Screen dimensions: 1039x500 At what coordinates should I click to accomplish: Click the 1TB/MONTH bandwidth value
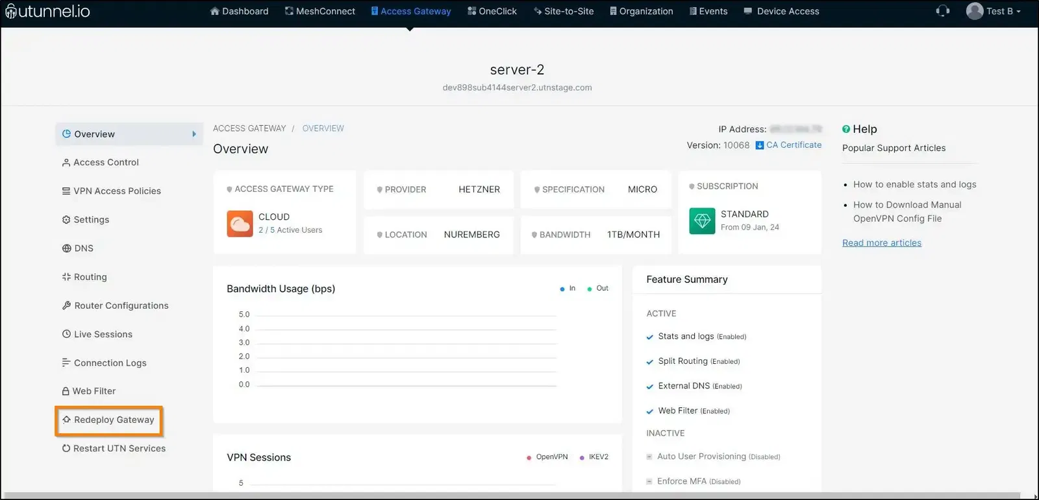[x=633, y=235]
